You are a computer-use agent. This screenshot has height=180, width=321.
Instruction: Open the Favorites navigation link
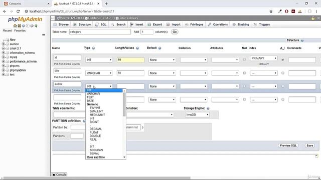[x=20, y=30]
